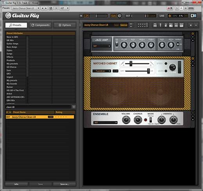
Task: Toggle the LIVE view button
Action: pyautogui.click(x=162, y=16)
